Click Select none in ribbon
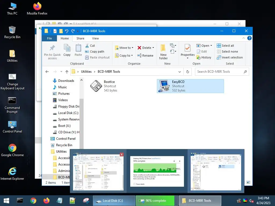 [x=227, y=51]
